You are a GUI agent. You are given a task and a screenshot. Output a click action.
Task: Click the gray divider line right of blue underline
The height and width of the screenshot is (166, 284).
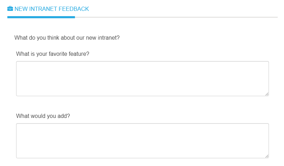pos(175,17)
